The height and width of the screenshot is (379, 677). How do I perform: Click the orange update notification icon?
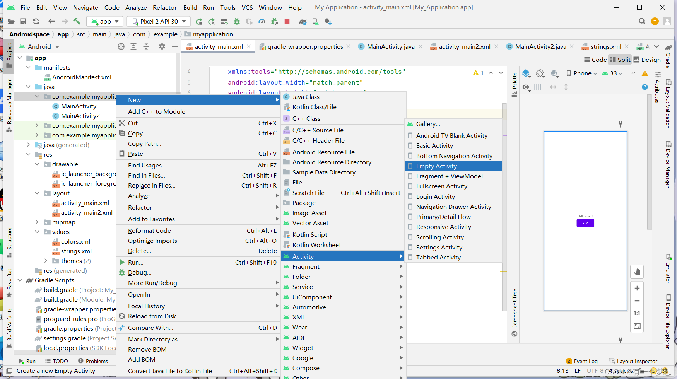[x=655, y=21]
